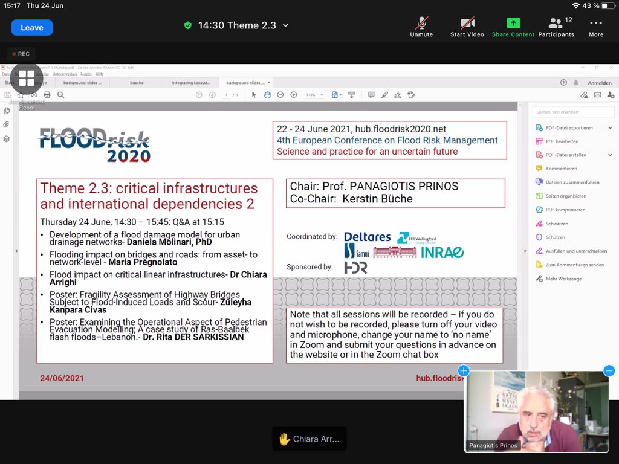Click the Acrobat help question mark icon
The image size is (619, 464).
point(563,82)
